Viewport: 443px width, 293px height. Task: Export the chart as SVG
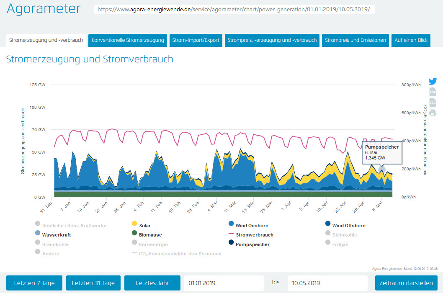(x=433, y=102)
